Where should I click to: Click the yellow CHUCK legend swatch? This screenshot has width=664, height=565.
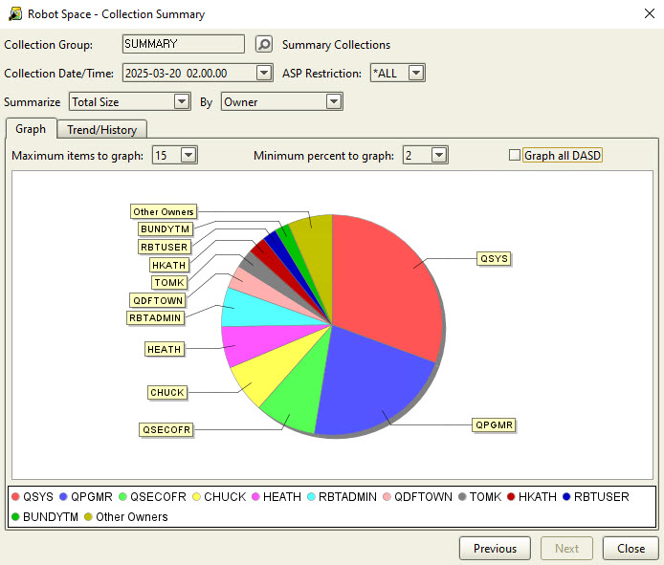(x=196, y=497)
